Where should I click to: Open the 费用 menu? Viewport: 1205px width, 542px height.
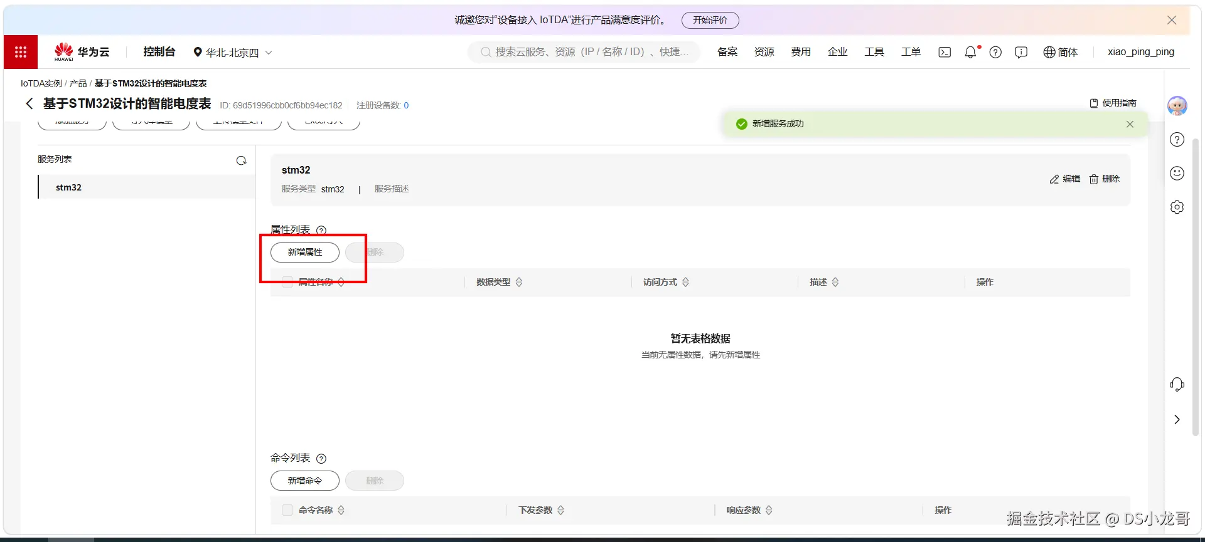click(x=801, y=52)
